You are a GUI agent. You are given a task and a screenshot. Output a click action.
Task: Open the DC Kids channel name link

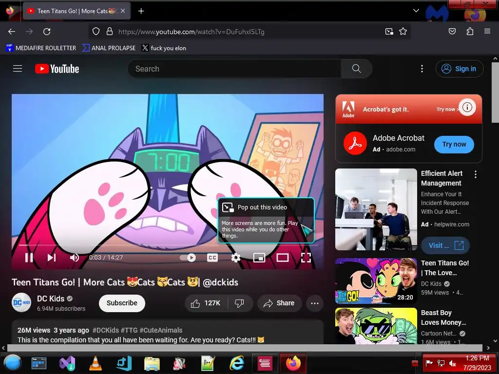(51, 299)
